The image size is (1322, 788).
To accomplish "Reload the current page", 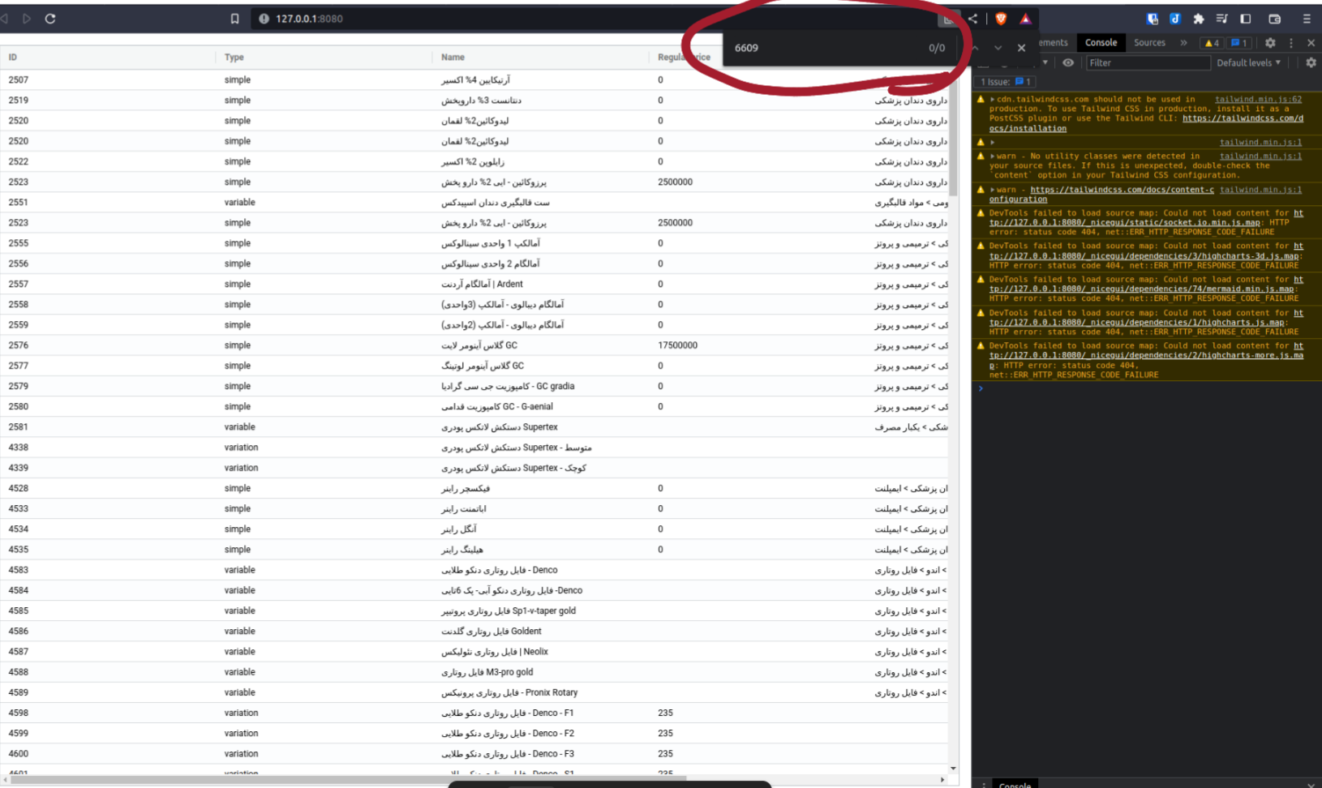I will (x=51, y=19).
